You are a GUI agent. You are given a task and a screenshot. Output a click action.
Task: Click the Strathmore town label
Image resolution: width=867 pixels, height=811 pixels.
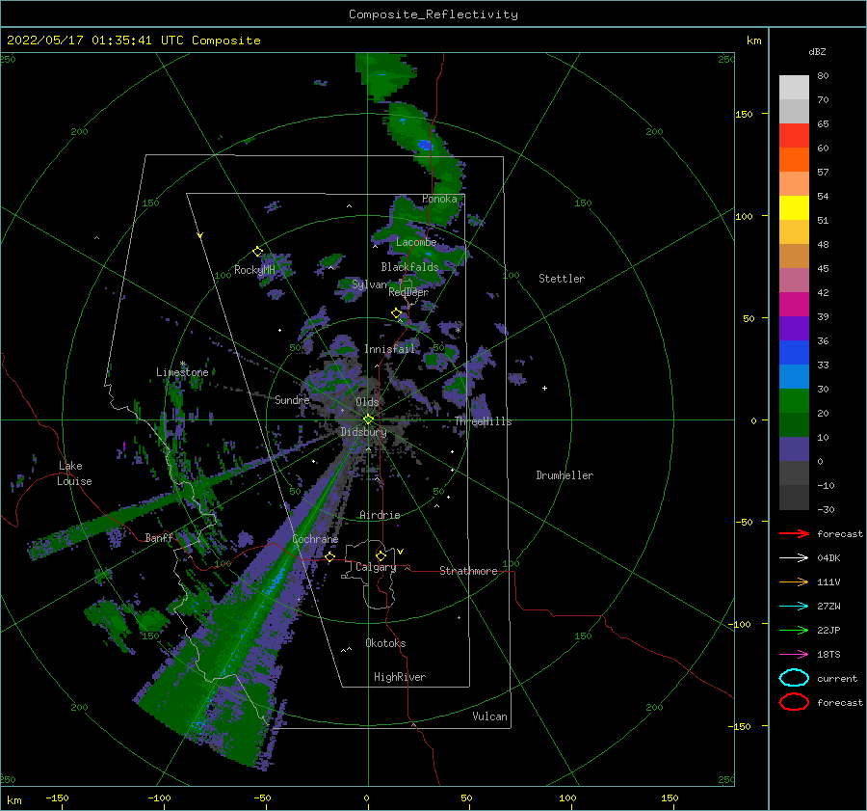[468, 571]
